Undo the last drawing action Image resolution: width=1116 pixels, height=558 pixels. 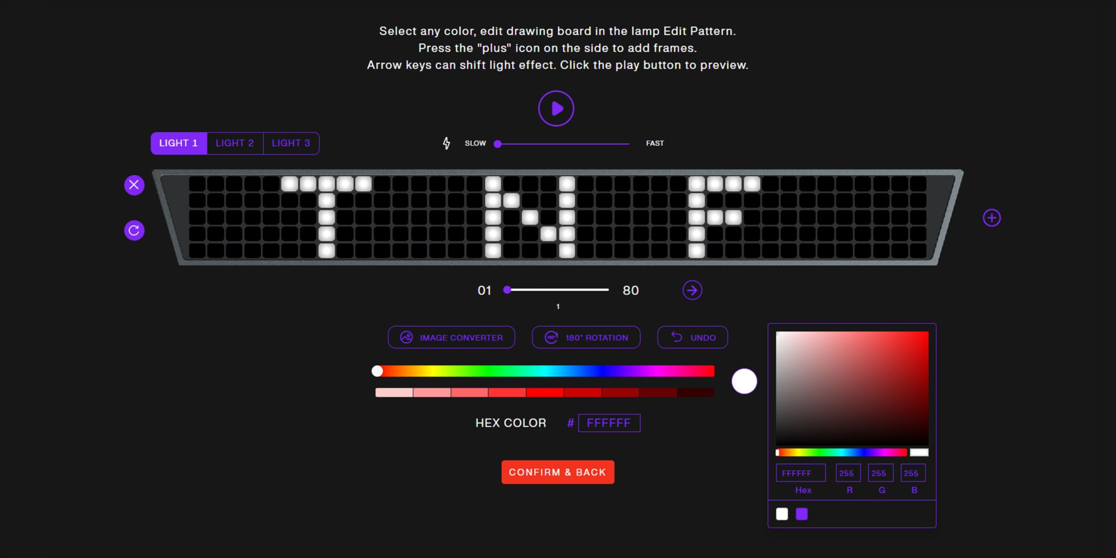692,337
